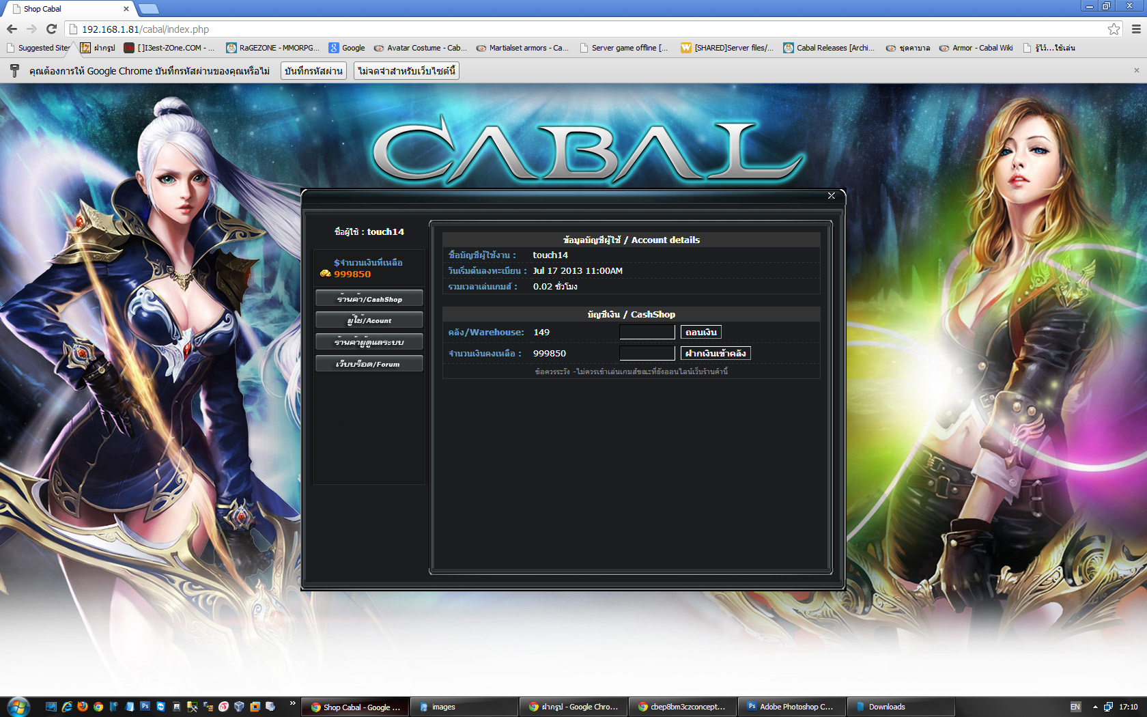The width and height of the screenshot is (1147, 717).
Task: Open the Chrome menu icon
Action: pyautogui.click(x=1136, y=29)
